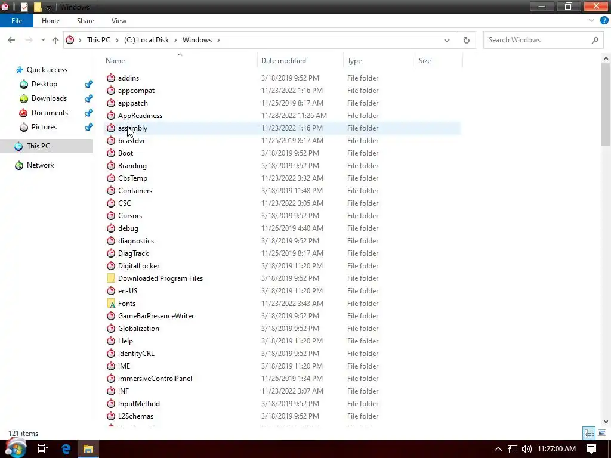Open the volume control tray icon

point(526,449)
